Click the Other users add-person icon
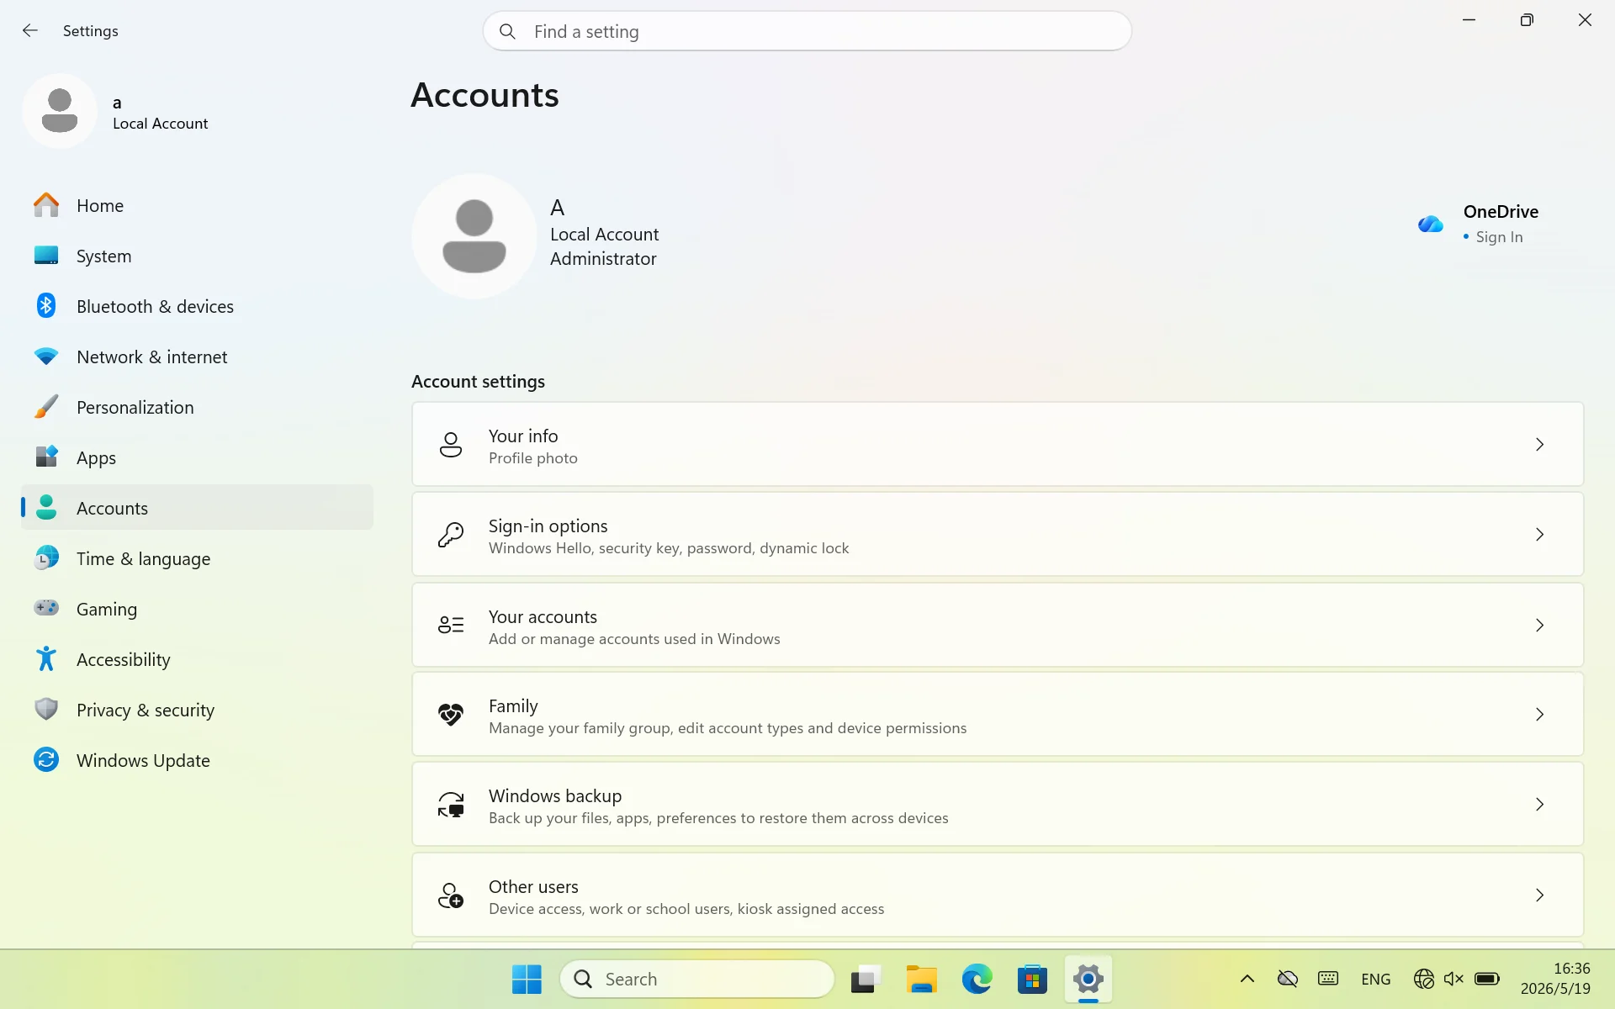 tap(451, 895)
